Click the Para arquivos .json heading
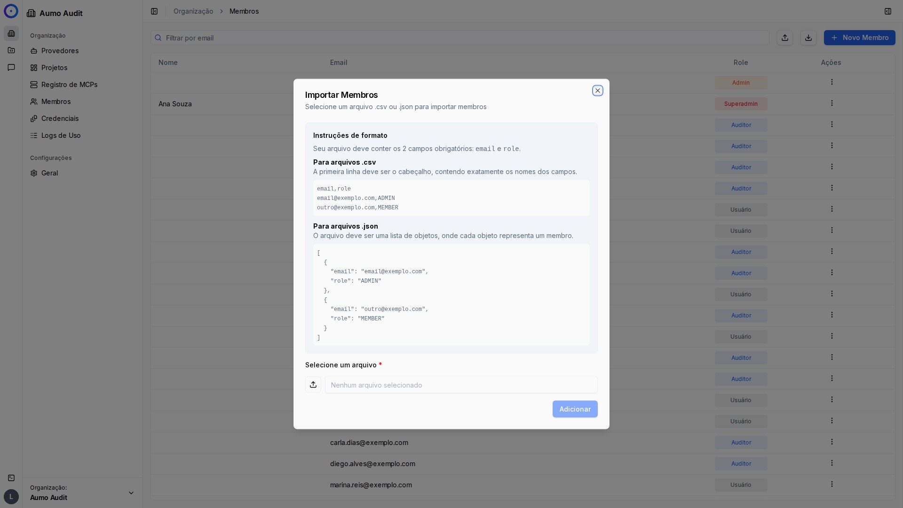 (x=346, y=226)
